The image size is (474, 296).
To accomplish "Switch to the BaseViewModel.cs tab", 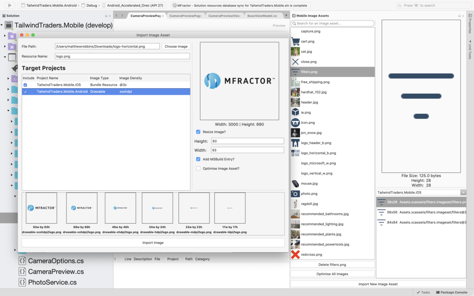I will click(262, 16).
